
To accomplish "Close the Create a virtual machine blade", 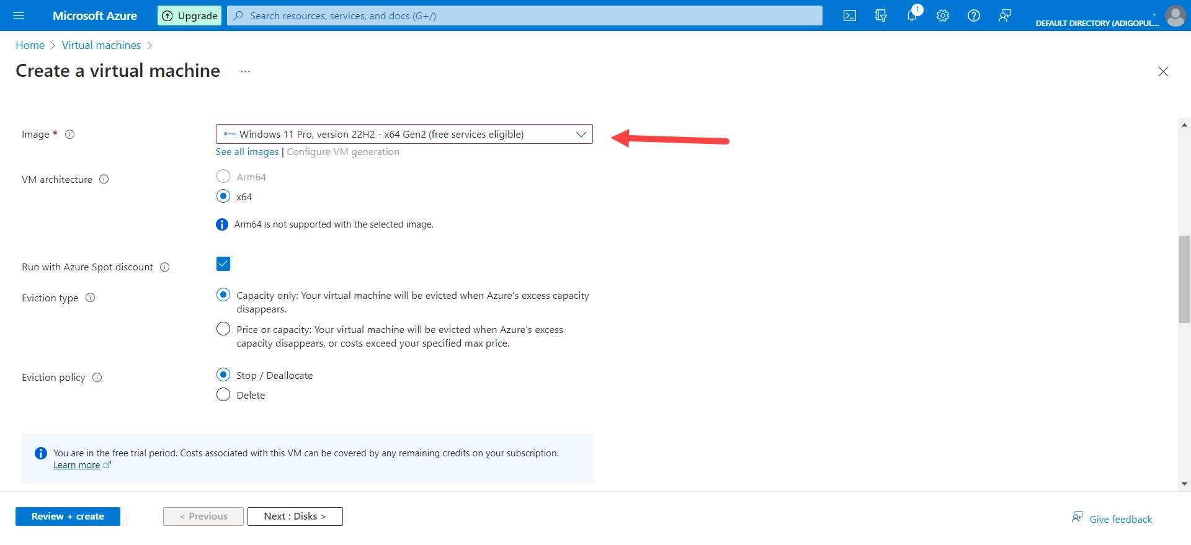I will [1163, 71].
